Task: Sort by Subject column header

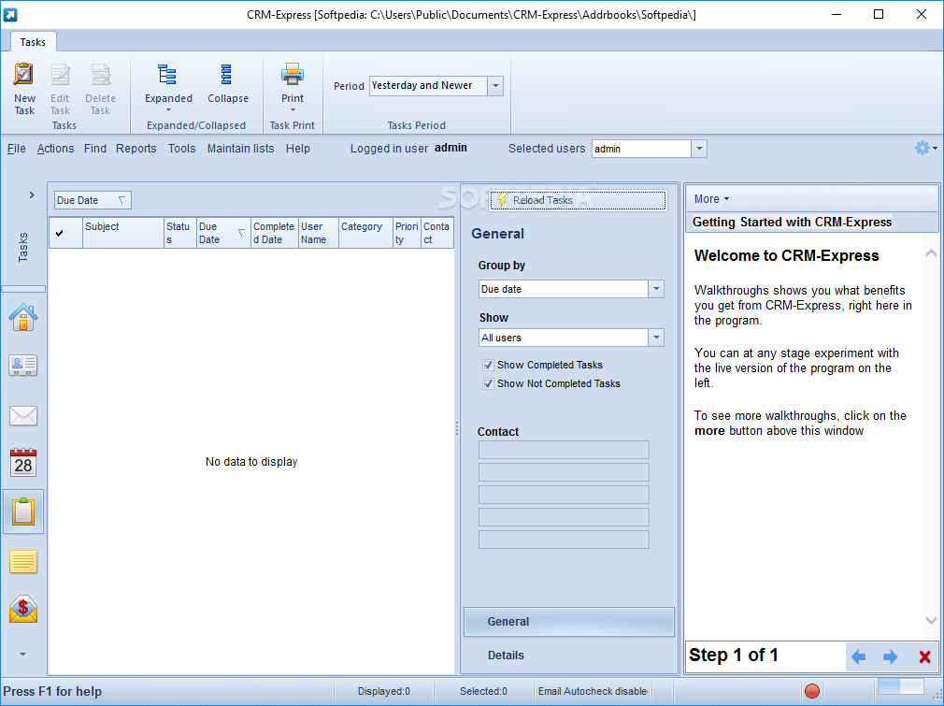Action: point(123,233)
